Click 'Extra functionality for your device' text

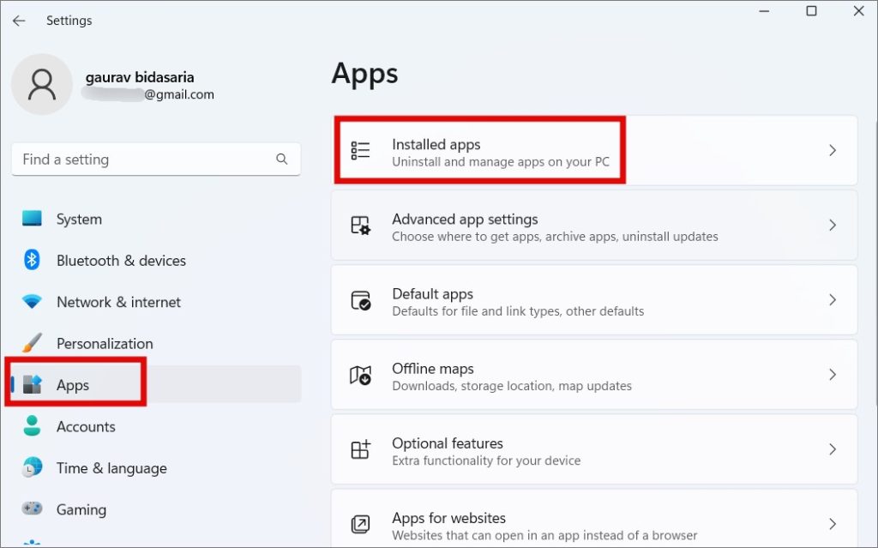[x=486, y=461]
